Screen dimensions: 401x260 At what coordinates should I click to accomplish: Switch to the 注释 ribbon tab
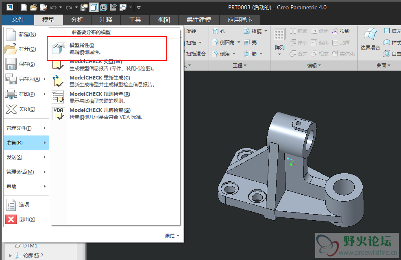(106, 19)
